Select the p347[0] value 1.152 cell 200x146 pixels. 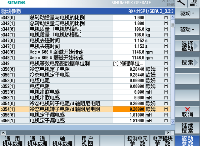pyautogui.click(x=129, y=40)
